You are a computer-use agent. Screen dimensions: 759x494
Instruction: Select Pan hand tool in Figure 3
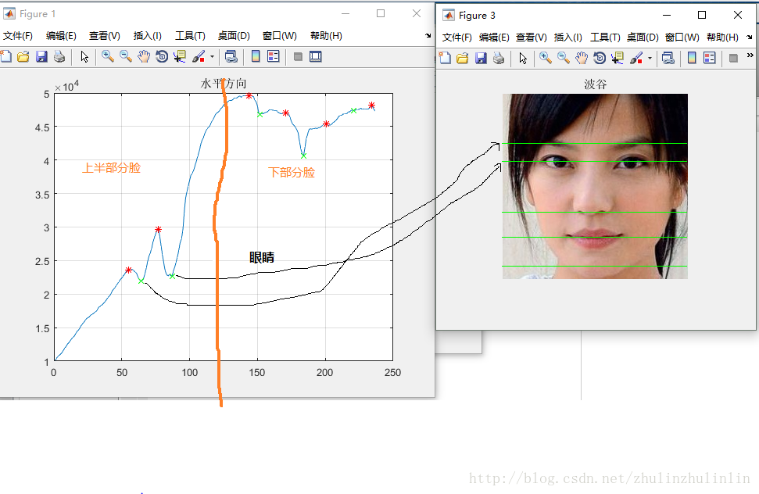(582, 59)
